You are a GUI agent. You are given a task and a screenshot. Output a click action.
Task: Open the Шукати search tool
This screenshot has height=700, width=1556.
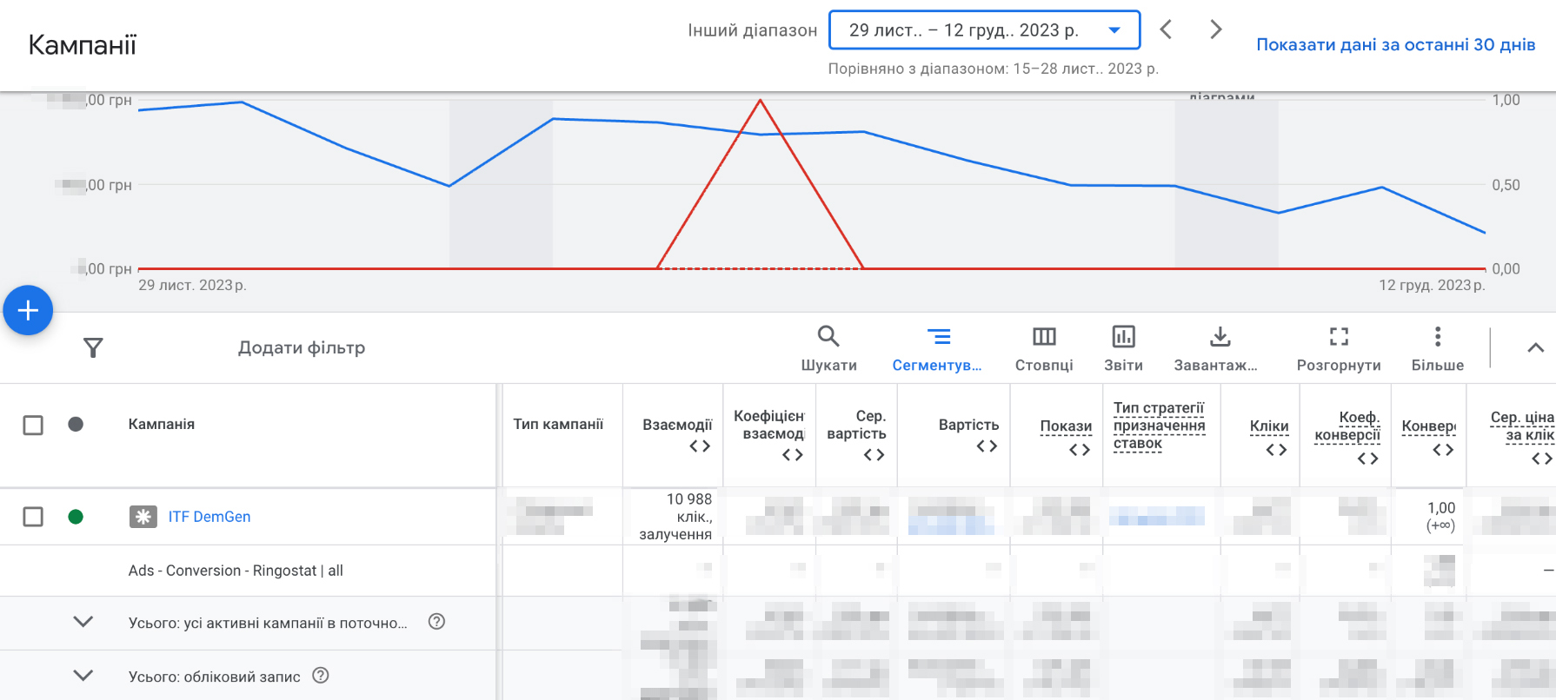[x=828, y=347]
